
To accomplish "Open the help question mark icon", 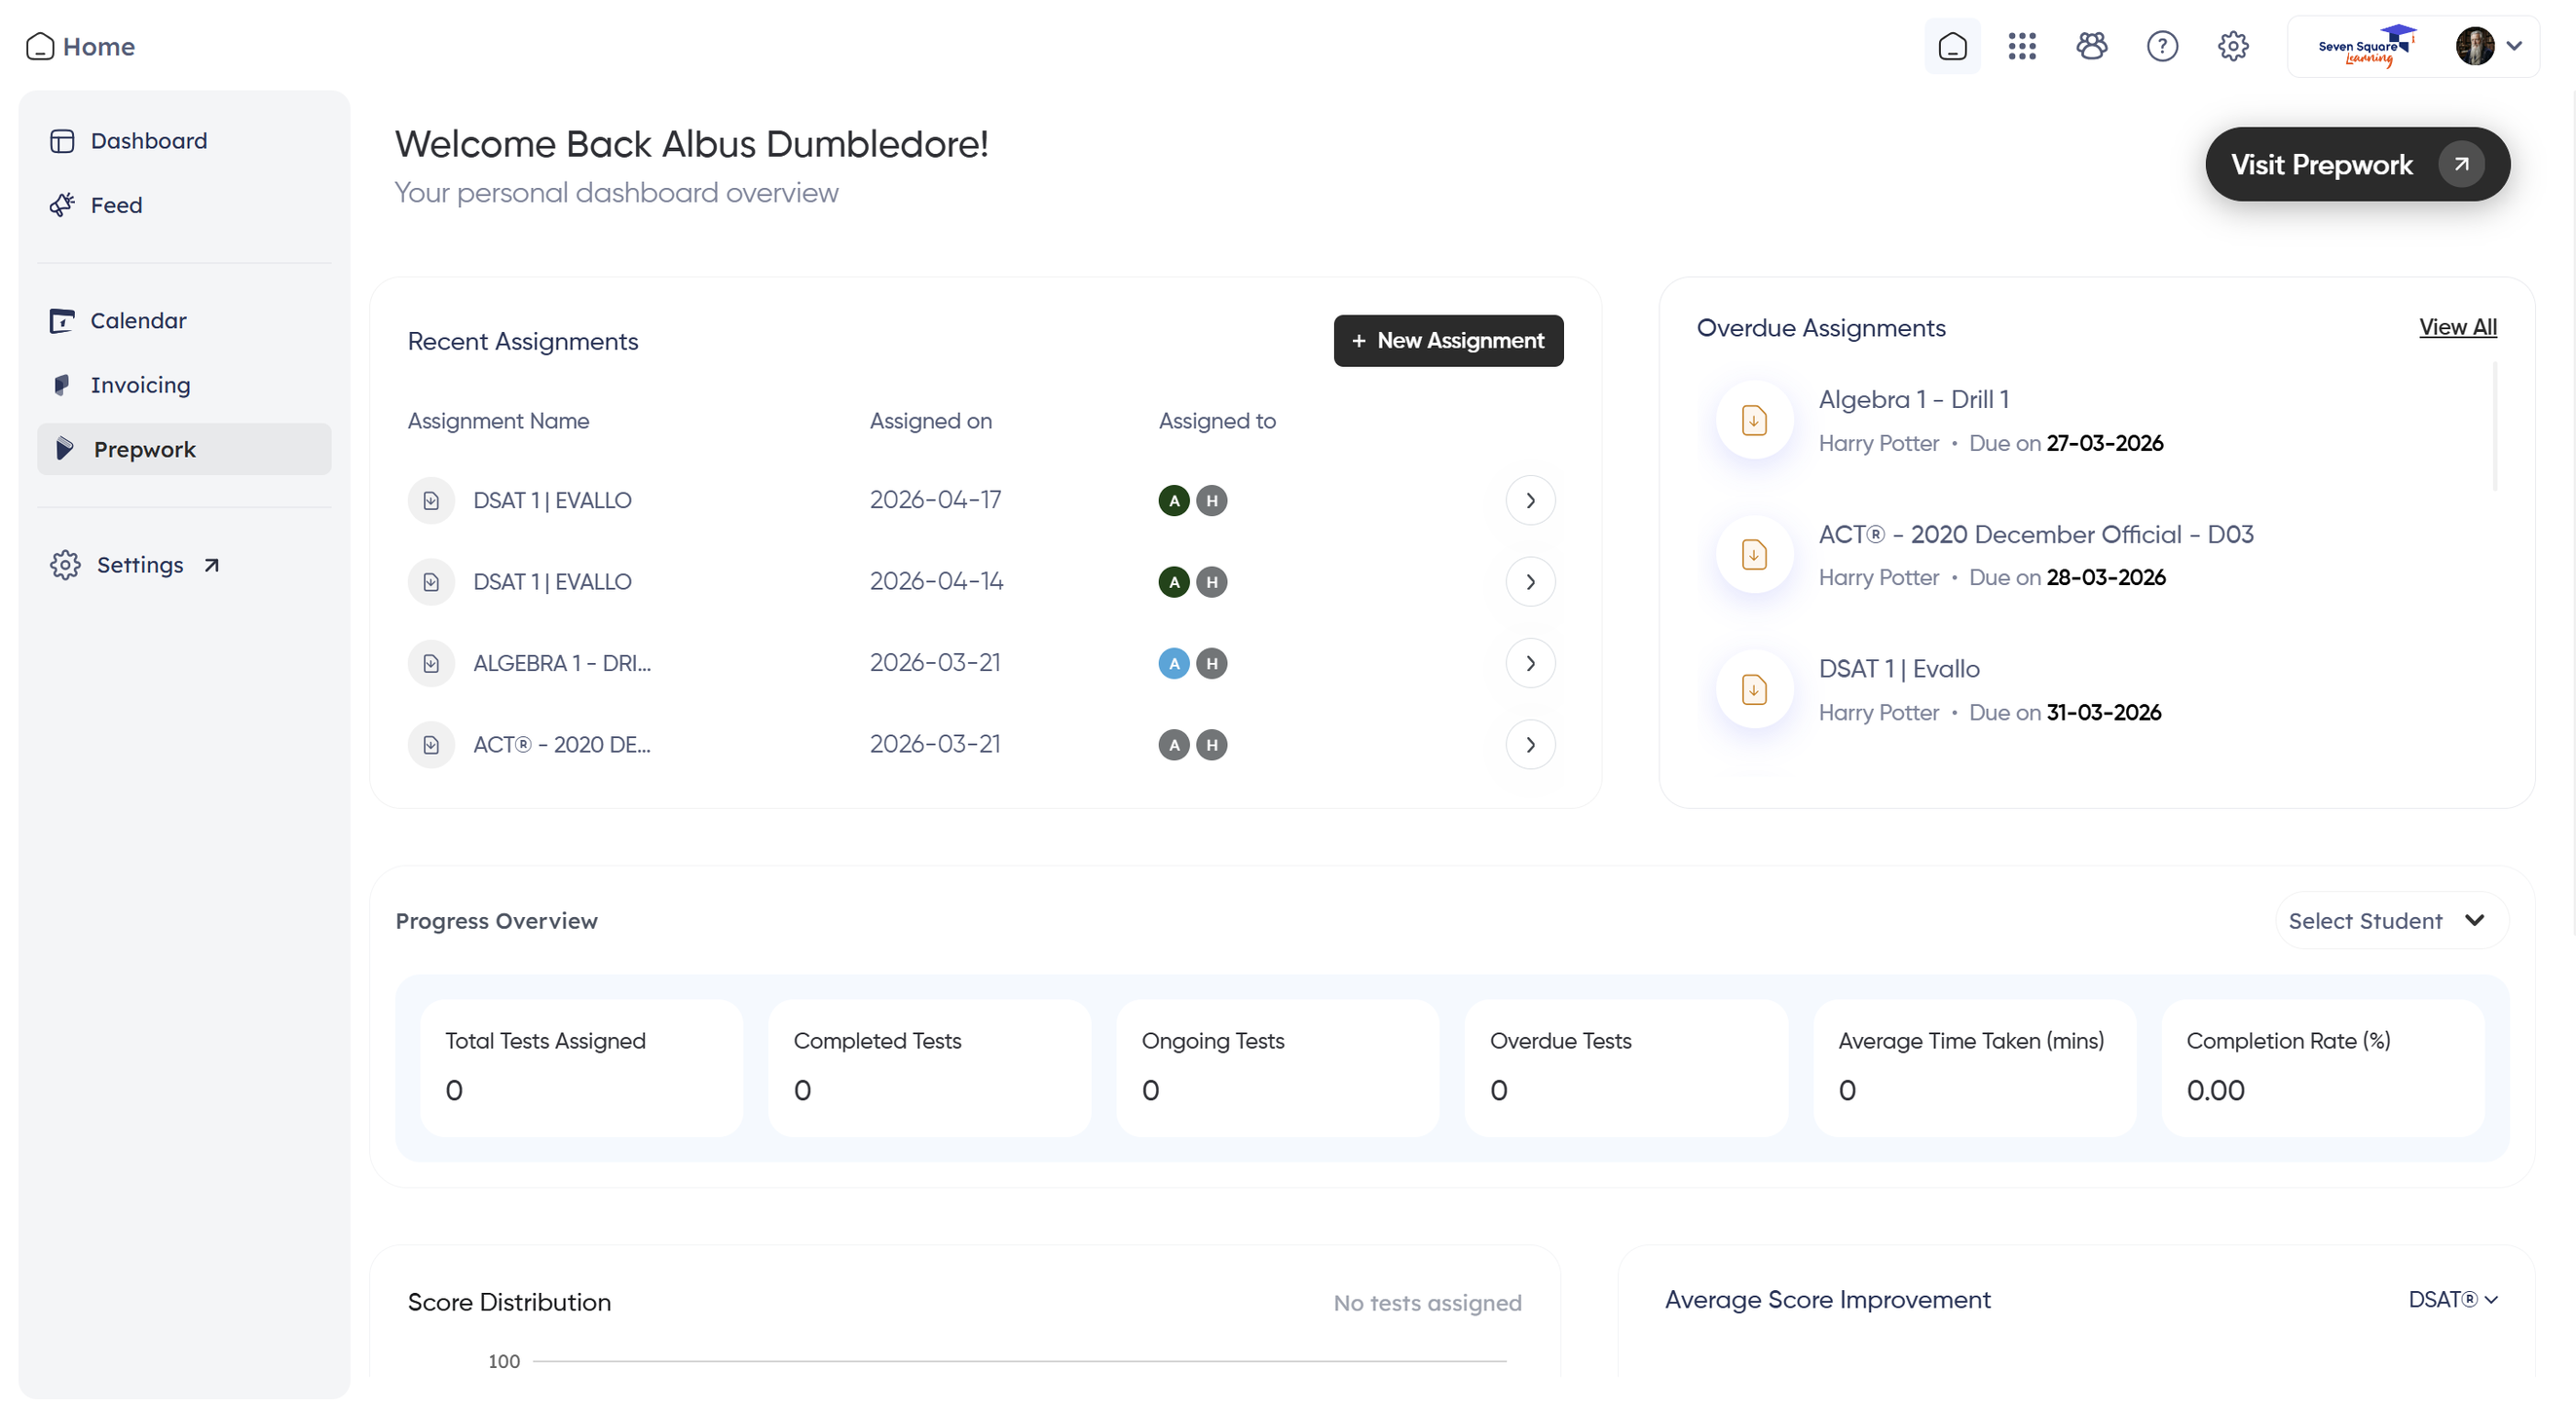I will [2161, 46].
